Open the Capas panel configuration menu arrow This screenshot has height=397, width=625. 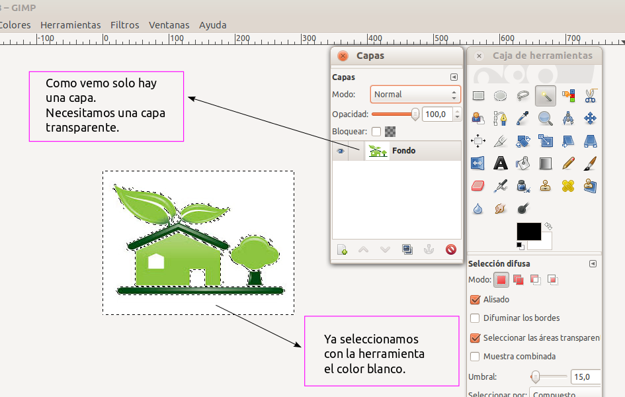(x=454, y=77)
